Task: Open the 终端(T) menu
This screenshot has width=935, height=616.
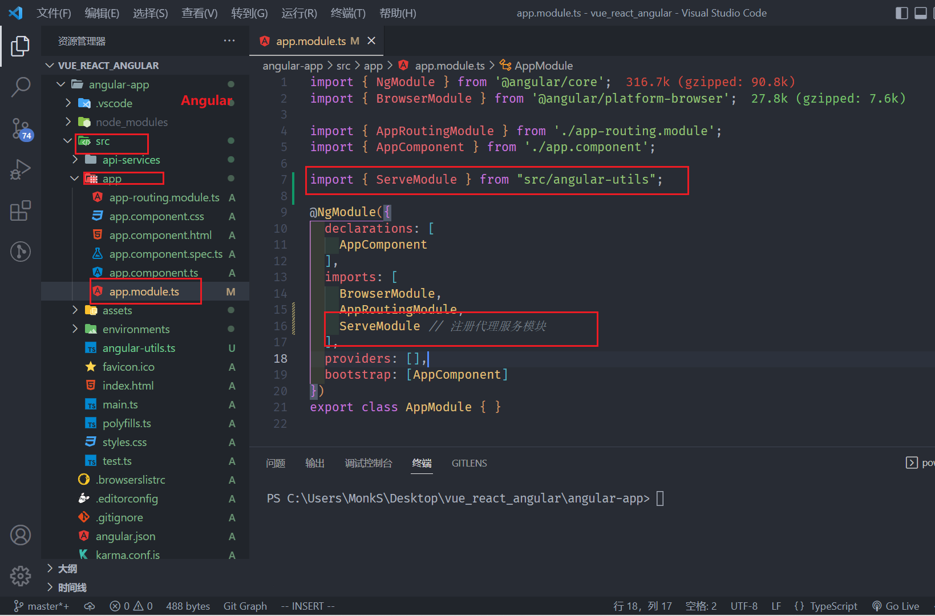Action: (x=348, y=13)
